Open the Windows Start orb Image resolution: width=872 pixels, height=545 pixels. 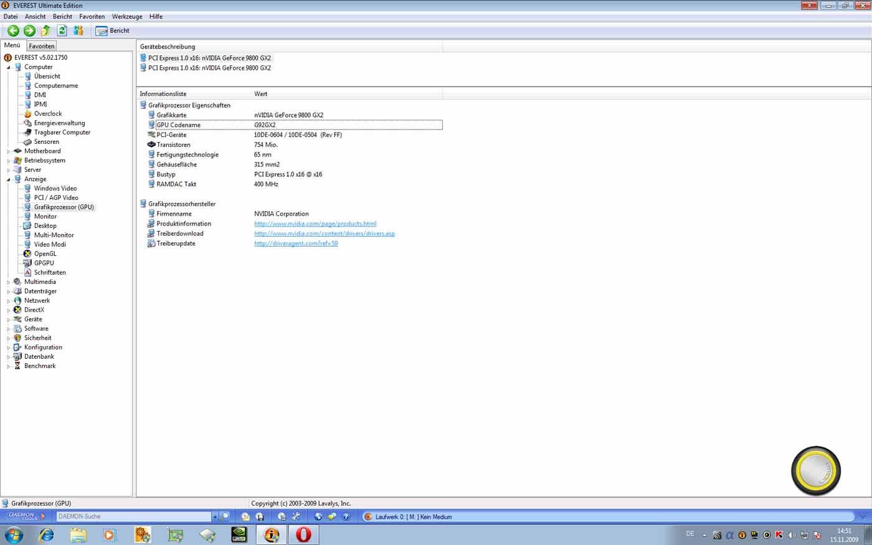pos(14,534)
